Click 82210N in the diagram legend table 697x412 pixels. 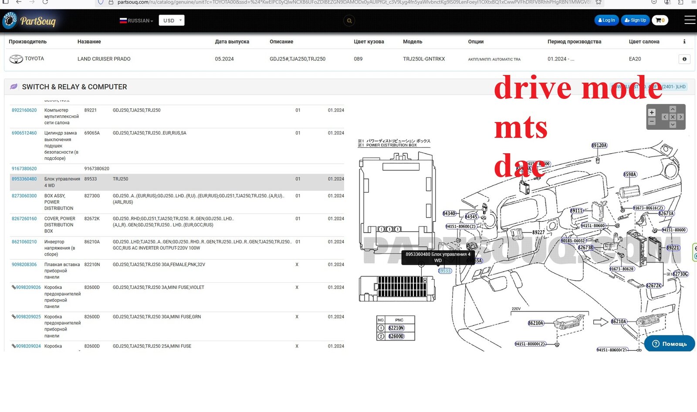click(396, 328)
